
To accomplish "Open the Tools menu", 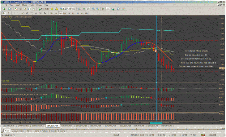I will tap(31, 5).
